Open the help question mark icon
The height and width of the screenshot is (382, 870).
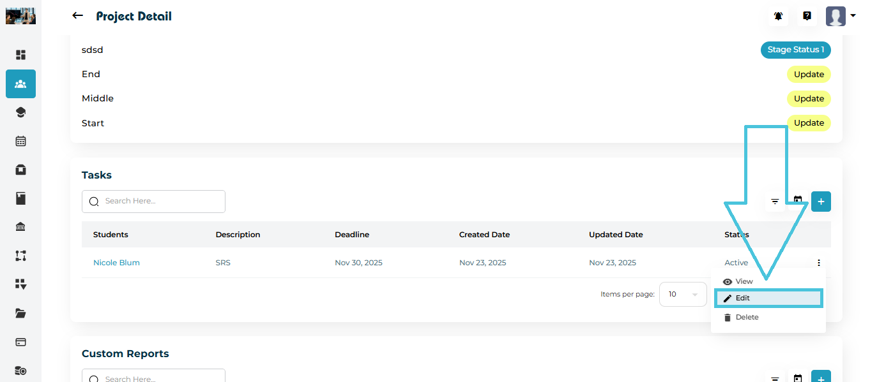pyautogui.click(x=807, y=16)
